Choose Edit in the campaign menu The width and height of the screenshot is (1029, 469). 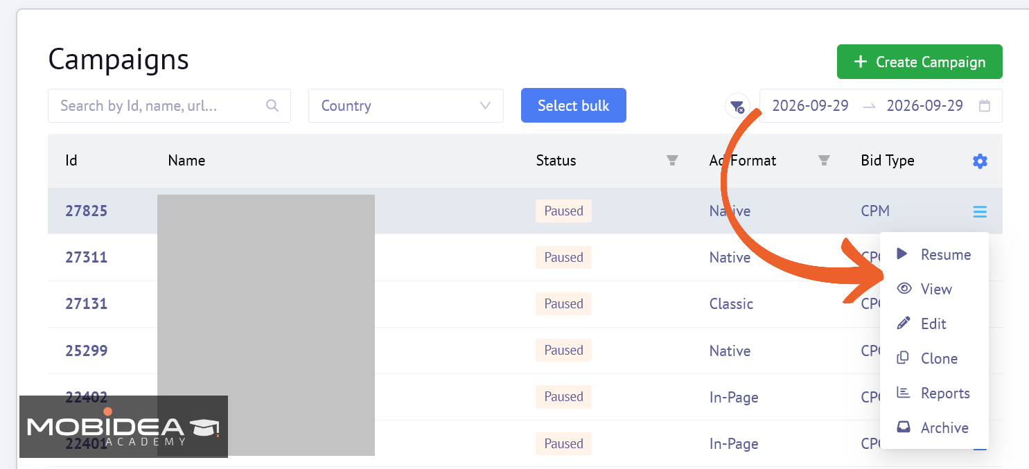click(x=934, y=324)
